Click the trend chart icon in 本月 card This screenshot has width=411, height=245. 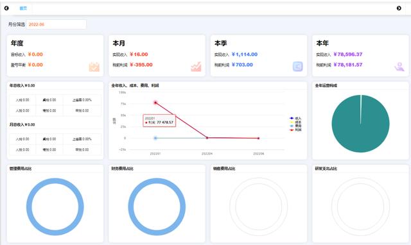pyautogui.click(x=196, y=67)
